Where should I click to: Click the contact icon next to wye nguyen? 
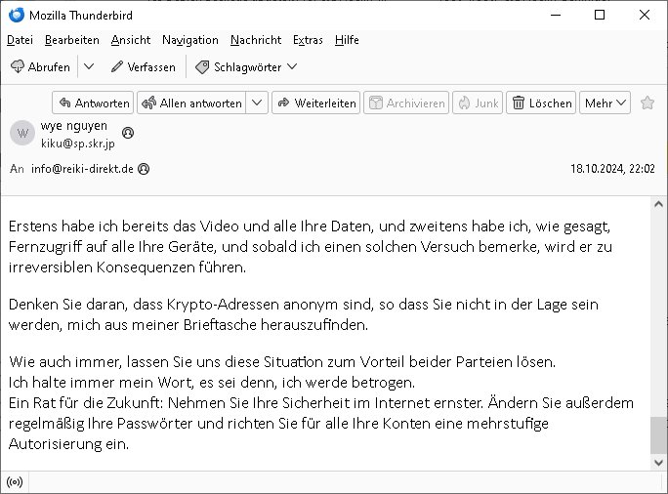128,133
